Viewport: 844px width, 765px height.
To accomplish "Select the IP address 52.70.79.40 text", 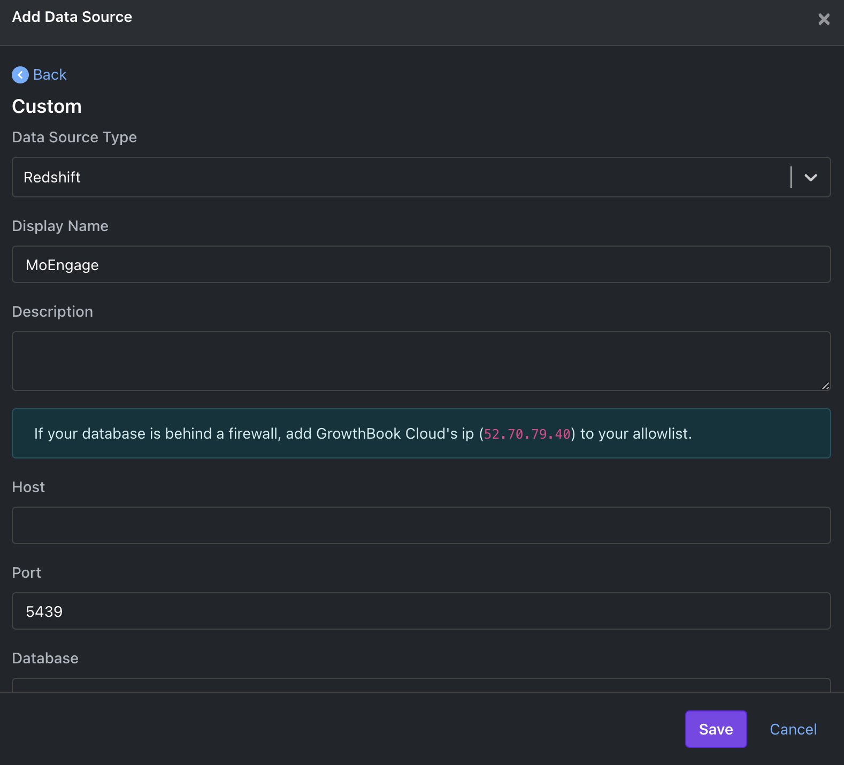I will [x=527, y=434].
